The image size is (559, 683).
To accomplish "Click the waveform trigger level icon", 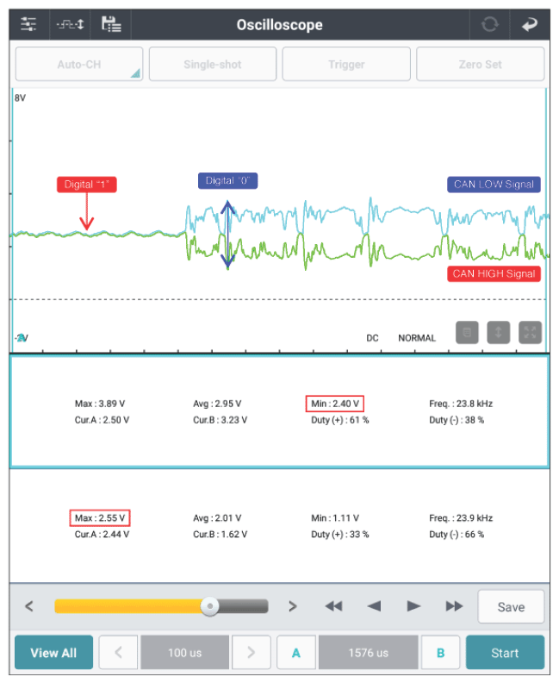I will pyautogui.click(x=71, y=24).
